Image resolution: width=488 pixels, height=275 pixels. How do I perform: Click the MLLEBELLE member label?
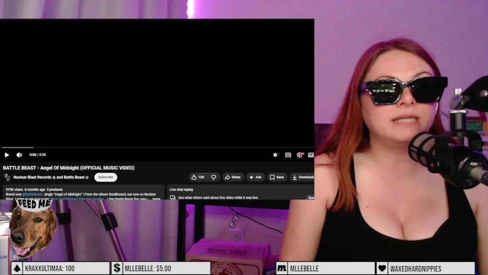[x=304, y=269]
